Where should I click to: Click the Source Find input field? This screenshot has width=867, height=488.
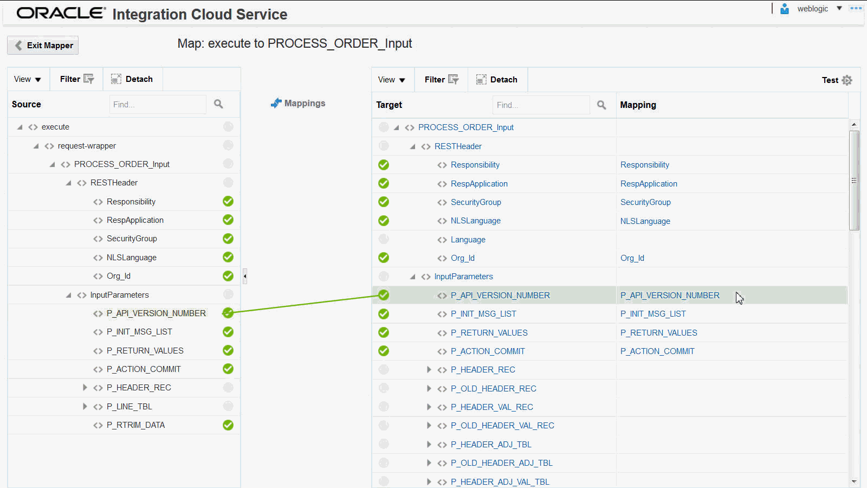pos(158,105)
